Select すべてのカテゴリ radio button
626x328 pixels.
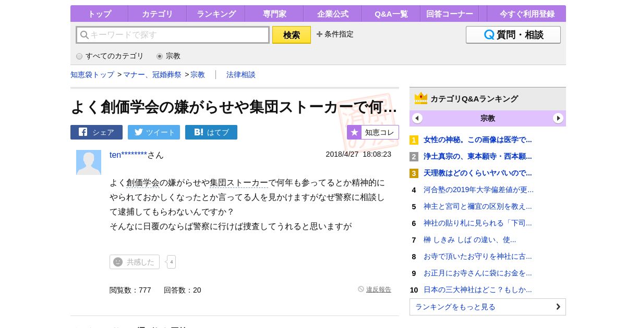[79, 56]
